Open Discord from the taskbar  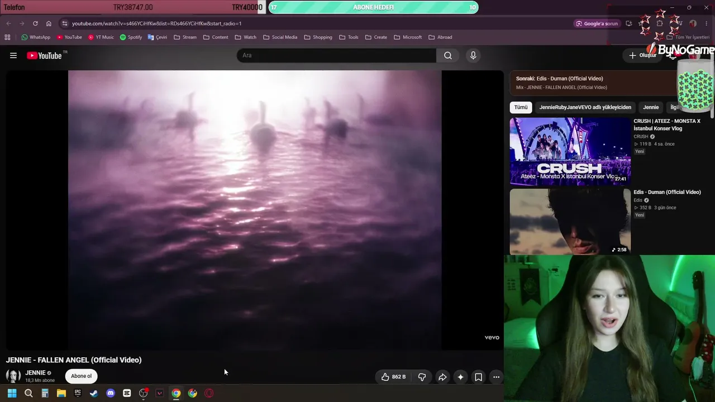pos(111,393)
